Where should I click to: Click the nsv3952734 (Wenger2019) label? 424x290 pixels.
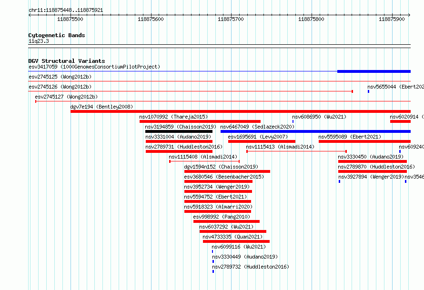click(217, 187)
